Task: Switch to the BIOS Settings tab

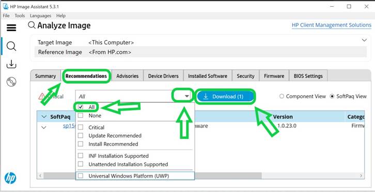Action: click(308, 76)
